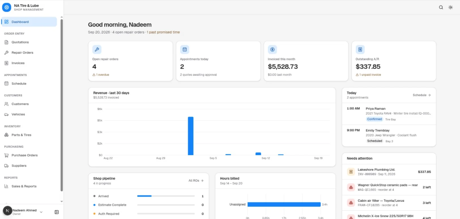Follow the Schedule link in Today panel
The height and width of the screenshot is (219, 460).
422,95
